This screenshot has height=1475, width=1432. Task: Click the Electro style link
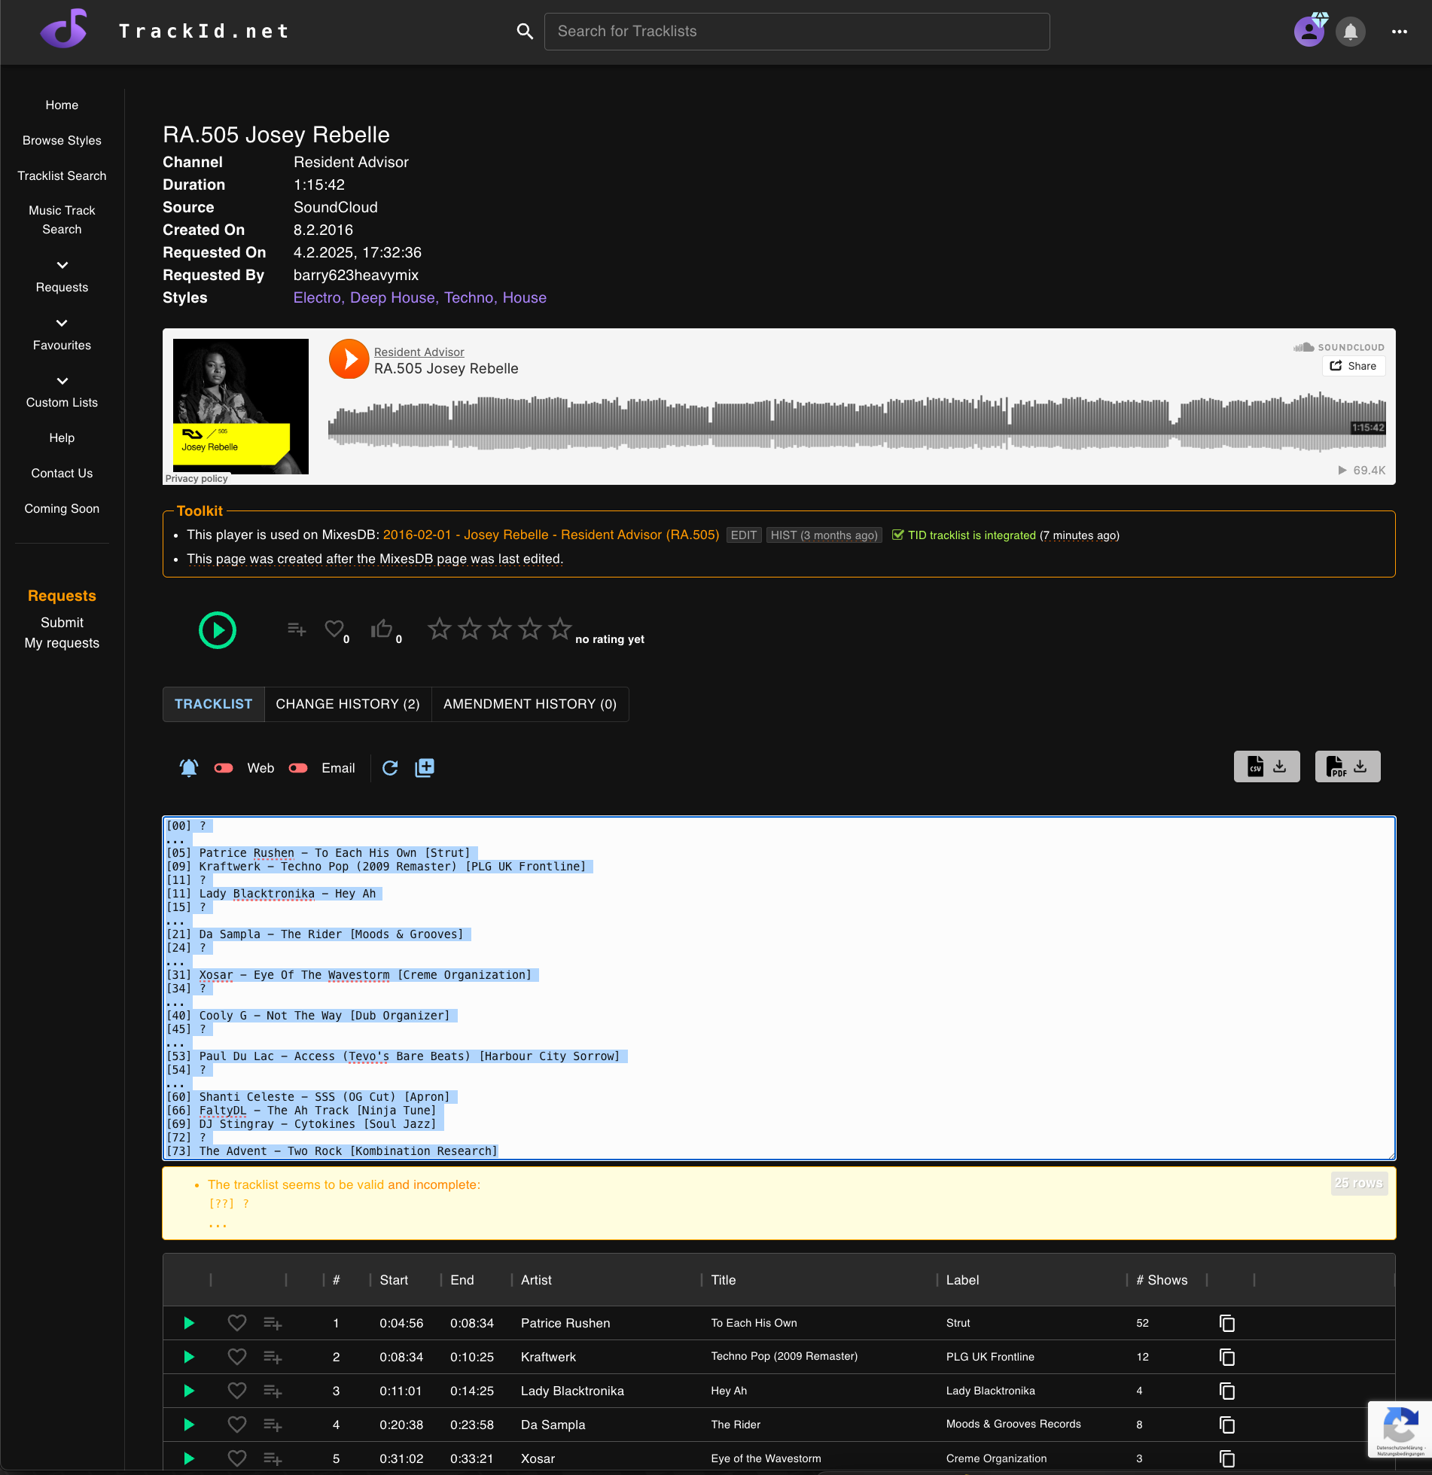click(317, 297)
